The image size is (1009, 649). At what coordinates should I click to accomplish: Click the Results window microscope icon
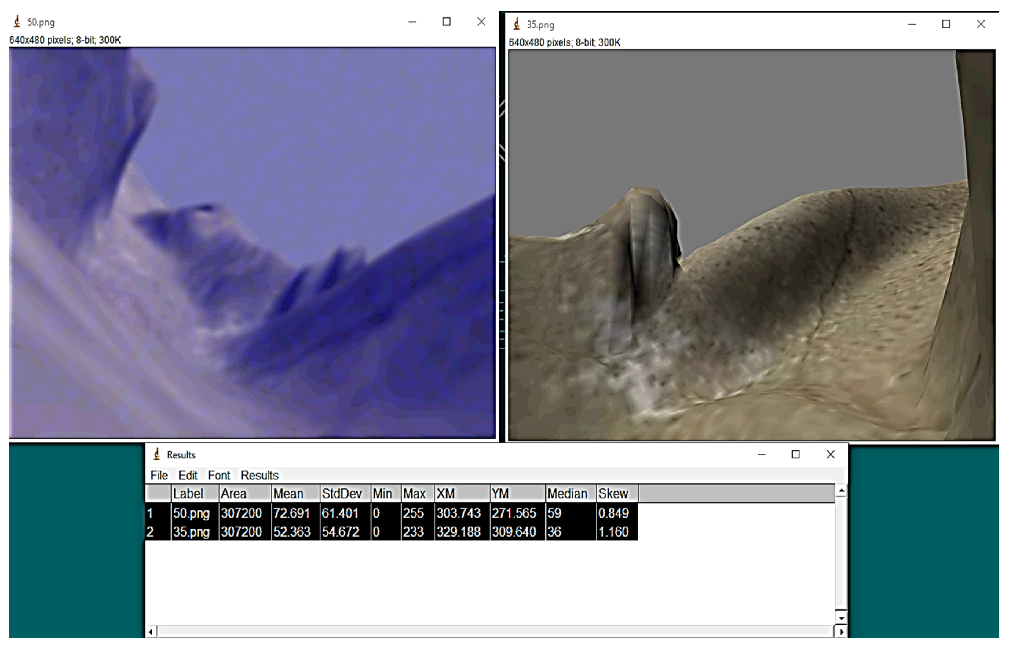pyautogui.click(x=157, y=454)
